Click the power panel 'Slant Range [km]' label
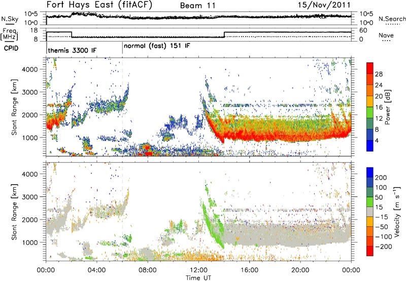The height and width of the screenshot is (281, 406). pos(14,107)
